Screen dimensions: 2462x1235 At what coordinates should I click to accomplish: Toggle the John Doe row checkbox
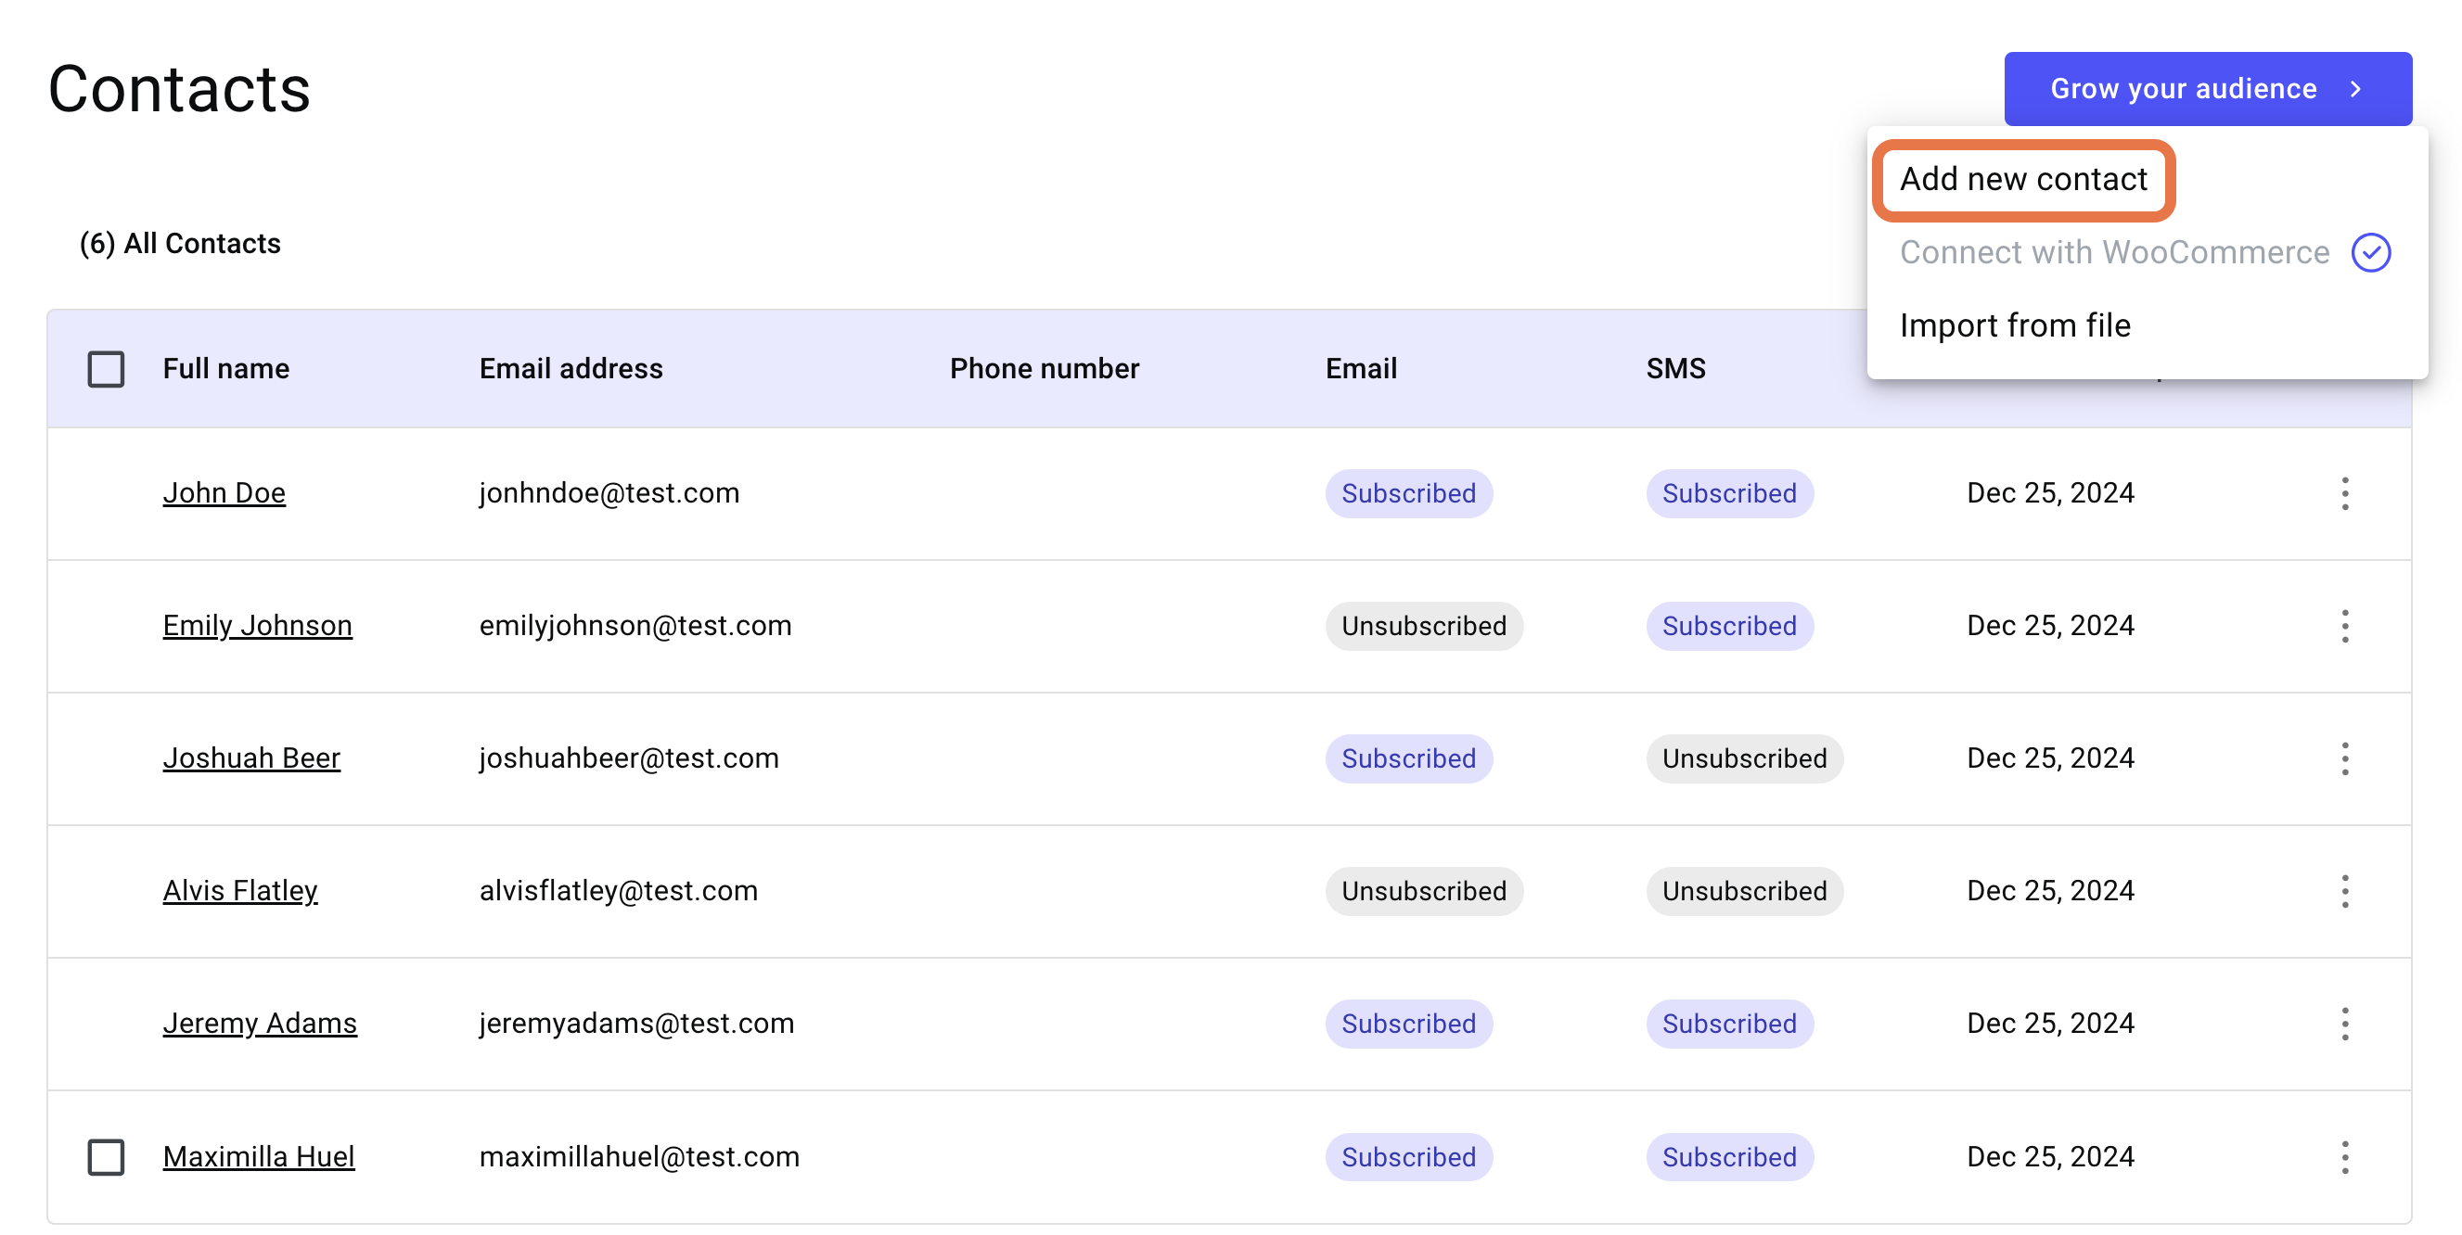(106, 491)
